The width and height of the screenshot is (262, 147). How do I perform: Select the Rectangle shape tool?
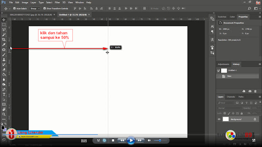click(4, 105)
